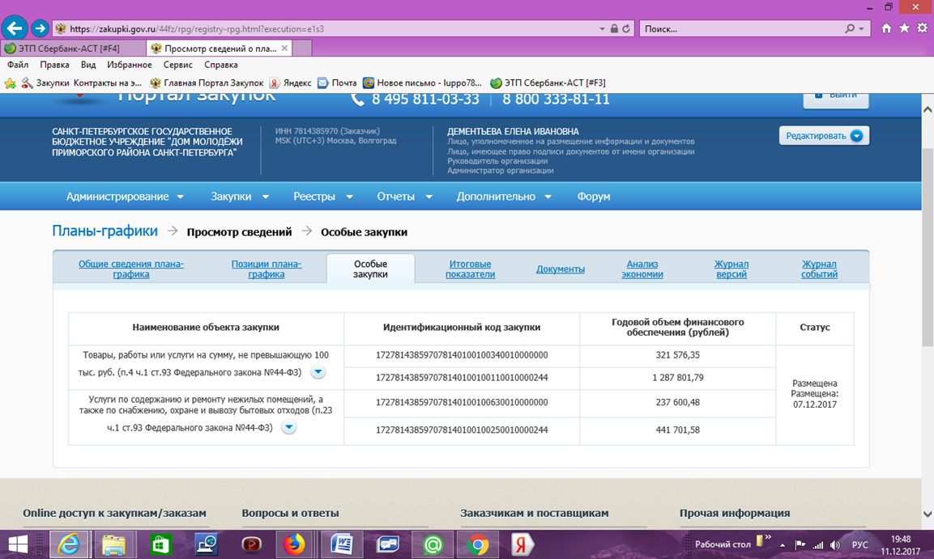Click the browser forward arrow button

[40, 28]
